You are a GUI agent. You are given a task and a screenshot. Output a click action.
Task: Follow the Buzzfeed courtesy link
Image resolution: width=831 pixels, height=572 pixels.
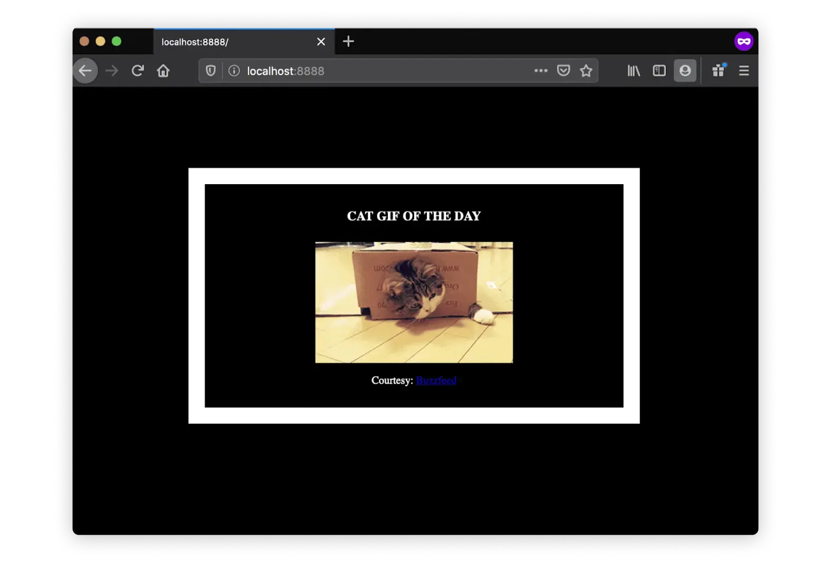[436, 380]
